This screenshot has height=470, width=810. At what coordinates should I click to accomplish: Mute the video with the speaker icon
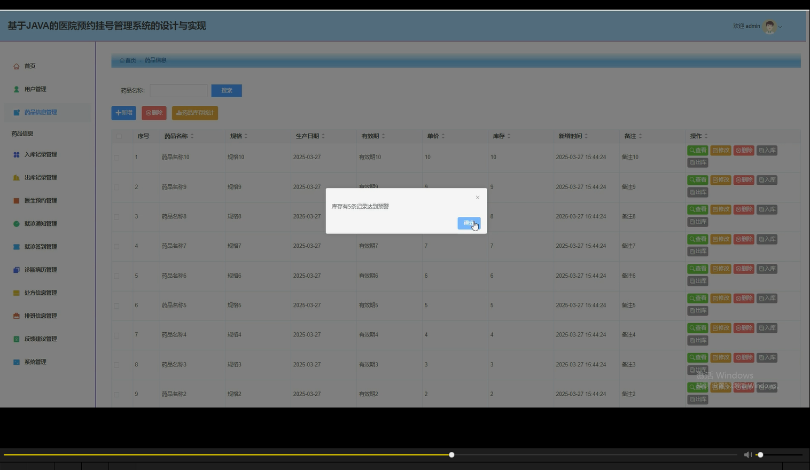(x=747, y=455)
